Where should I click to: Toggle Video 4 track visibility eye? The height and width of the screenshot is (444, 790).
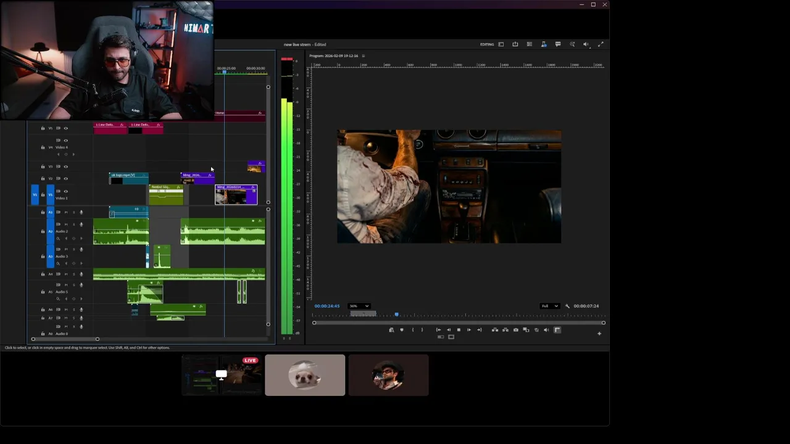point(66,141)
